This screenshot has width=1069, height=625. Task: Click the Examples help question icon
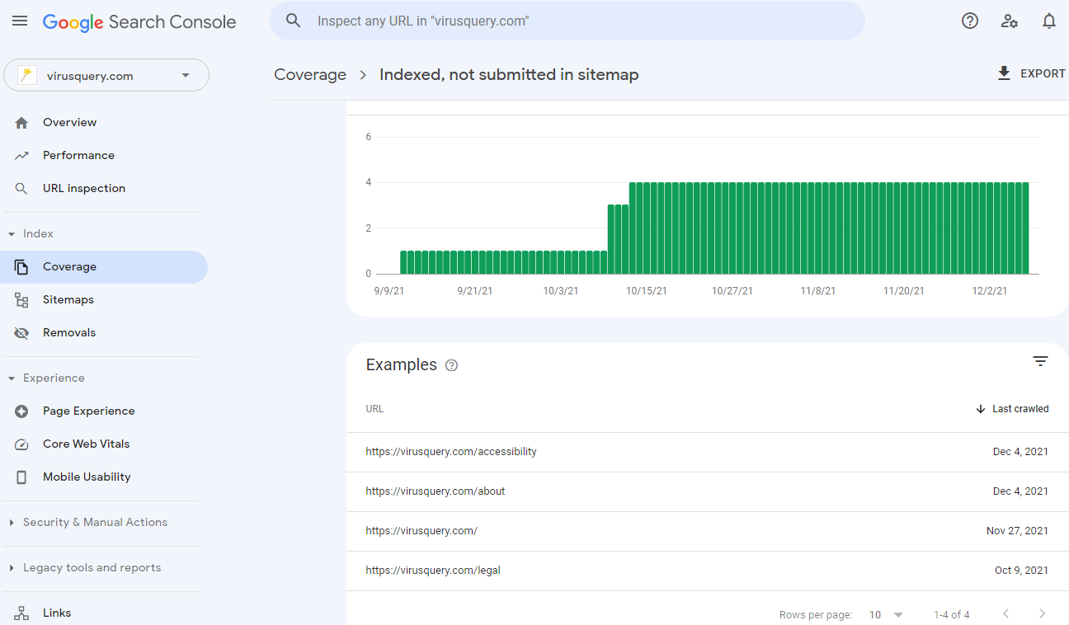[451, 365]
